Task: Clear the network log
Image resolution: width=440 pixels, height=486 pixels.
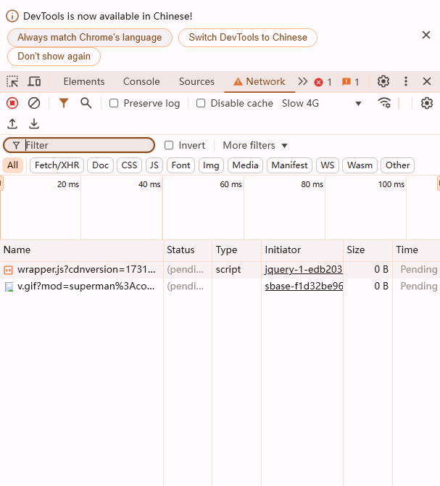Action: [34, 103]
